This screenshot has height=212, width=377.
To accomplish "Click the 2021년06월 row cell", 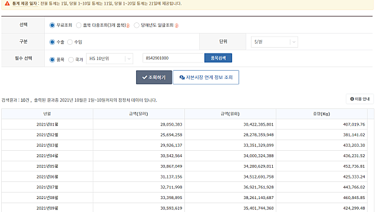I will (47, 177).
